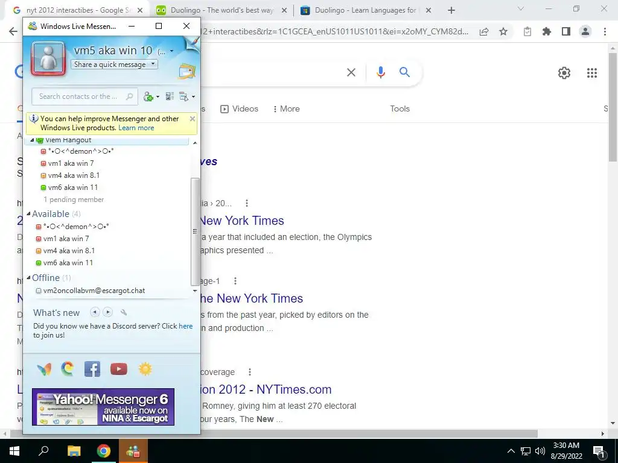Screen dimensions: 618x463
Task: Show next What's new item
Action: (x=107, y=312)
